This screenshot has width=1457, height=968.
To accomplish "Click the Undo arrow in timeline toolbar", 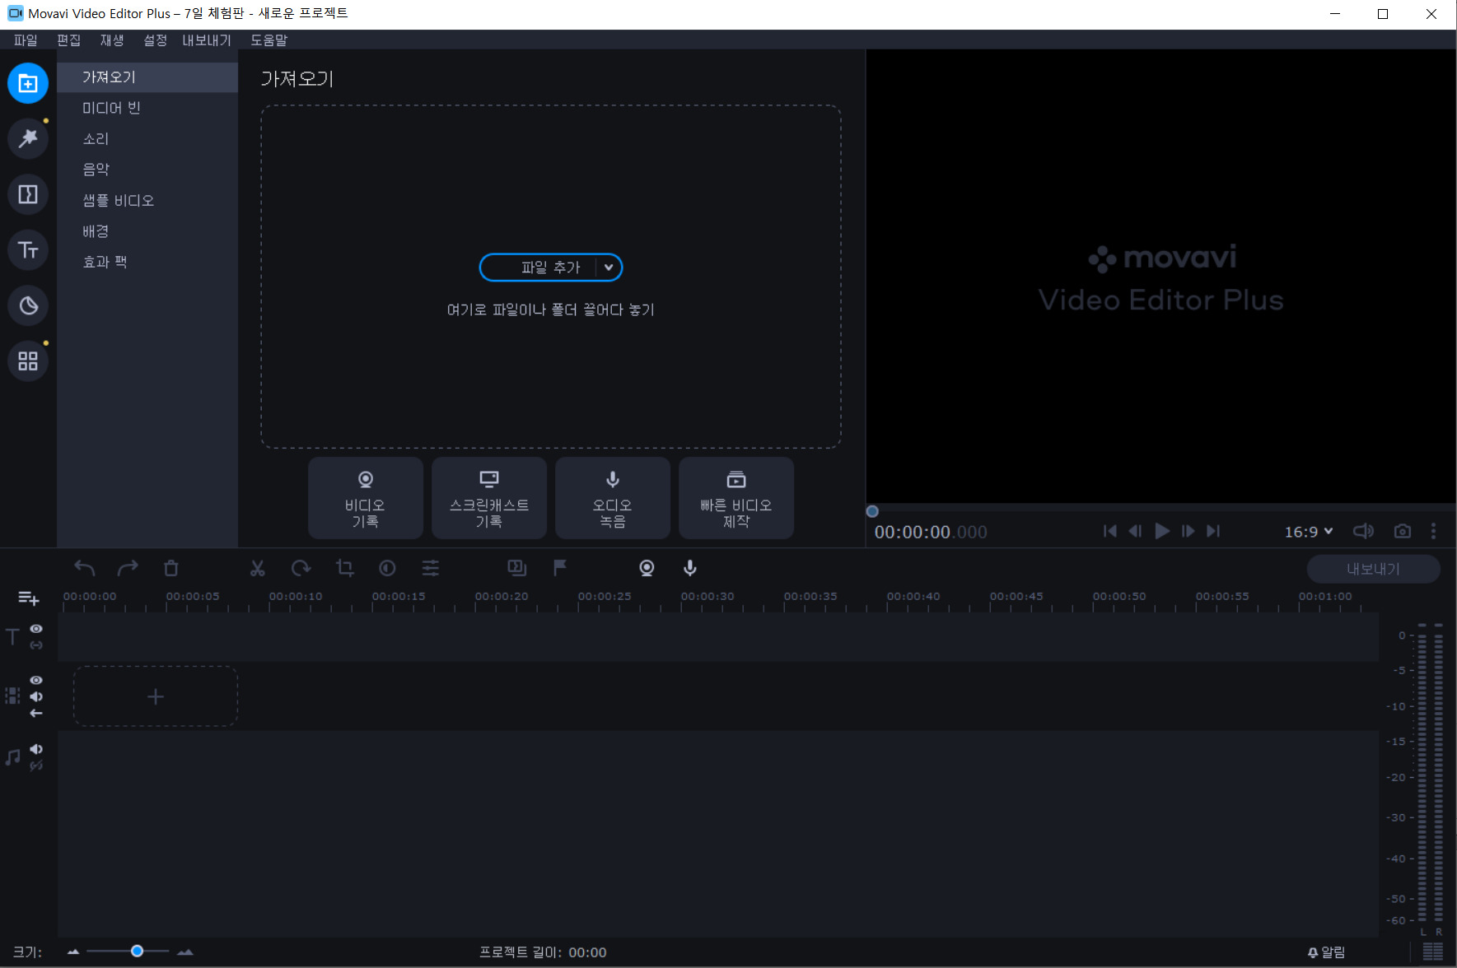I will point(85,568).
